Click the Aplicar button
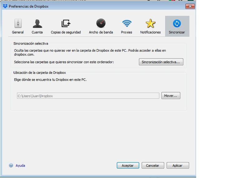 [178, 165]
